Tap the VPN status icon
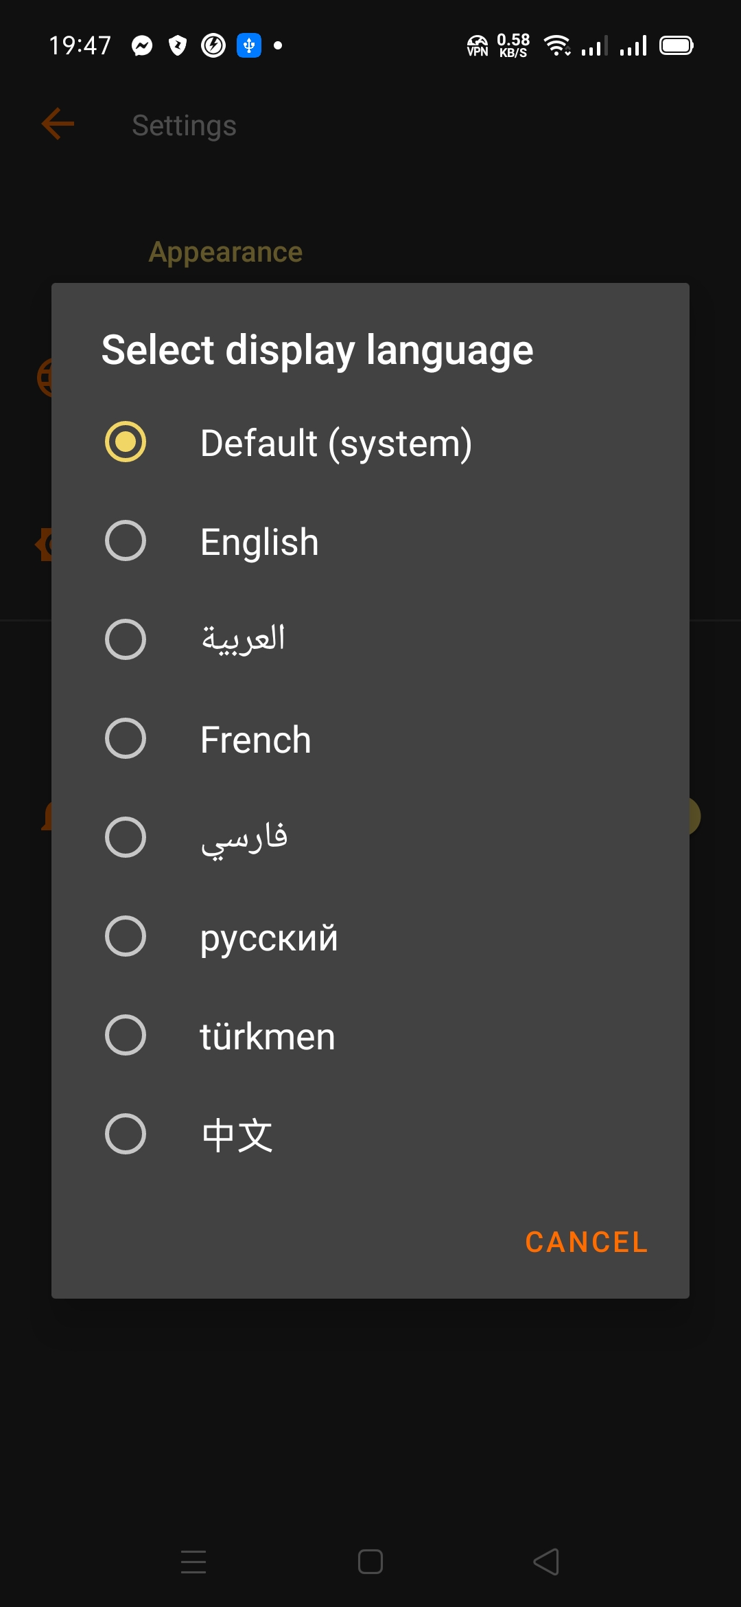This screenshot has width=741, height=1607. (x=477, y=46)
